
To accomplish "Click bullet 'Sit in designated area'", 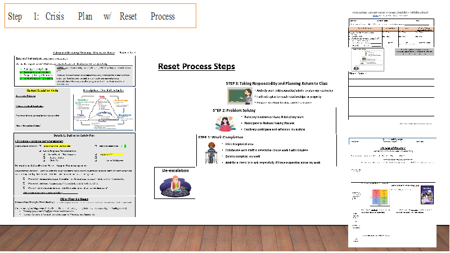I will 240,144.
